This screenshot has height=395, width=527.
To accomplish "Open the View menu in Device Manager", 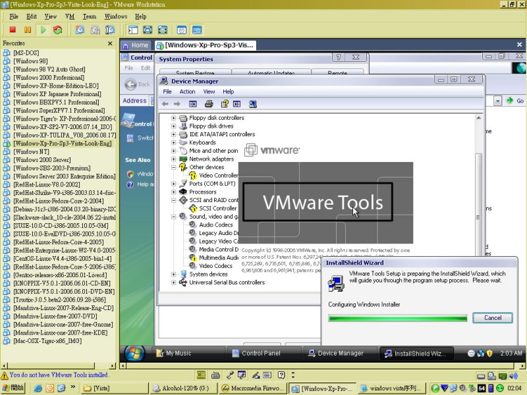I will click(209, 92).
